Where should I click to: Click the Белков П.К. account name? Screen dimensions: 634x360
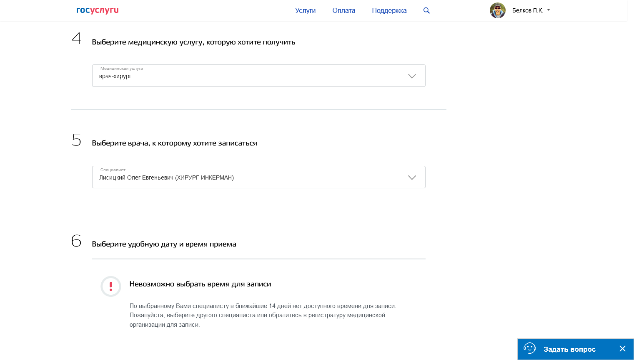tap(527, 11)
